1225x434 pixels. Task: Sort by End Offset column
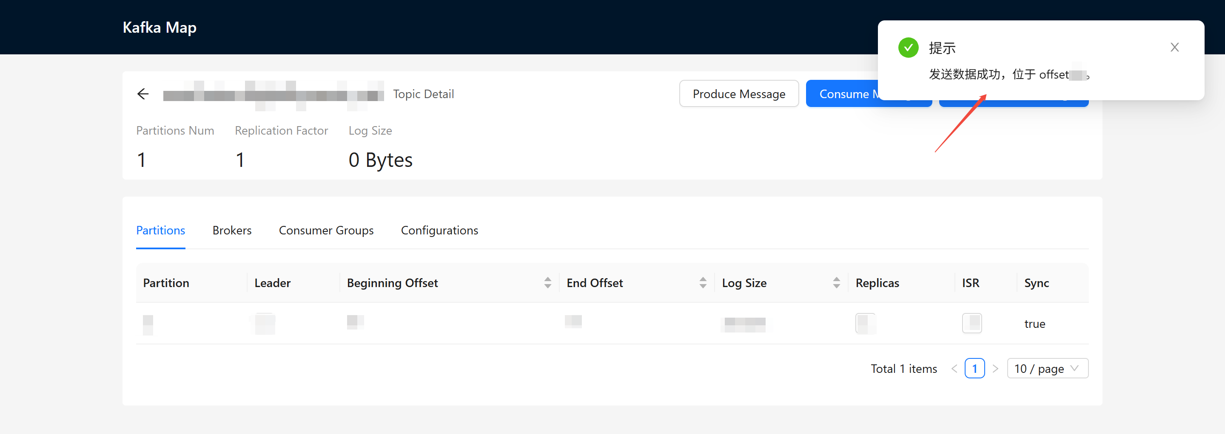tap(703, 283)
